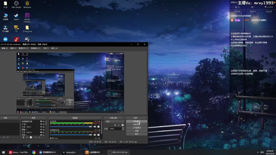Open gear settings for first mixer channel
Screen dimensions: 276x155
[98, 127]
